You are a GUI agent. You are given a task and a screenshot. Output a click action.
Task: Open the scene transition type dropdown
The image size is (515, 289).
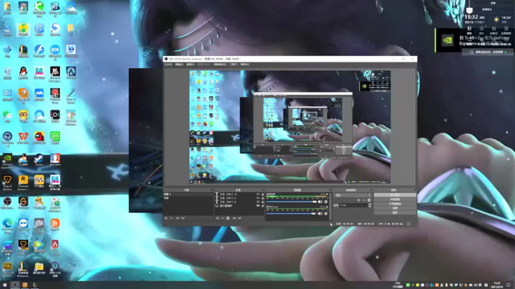pyautogui.click(x=353, y=195)
